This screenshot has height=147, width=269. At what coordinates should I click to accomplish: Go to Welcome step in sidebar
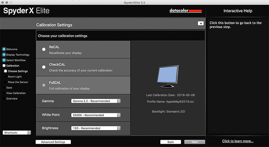(12, 49)
